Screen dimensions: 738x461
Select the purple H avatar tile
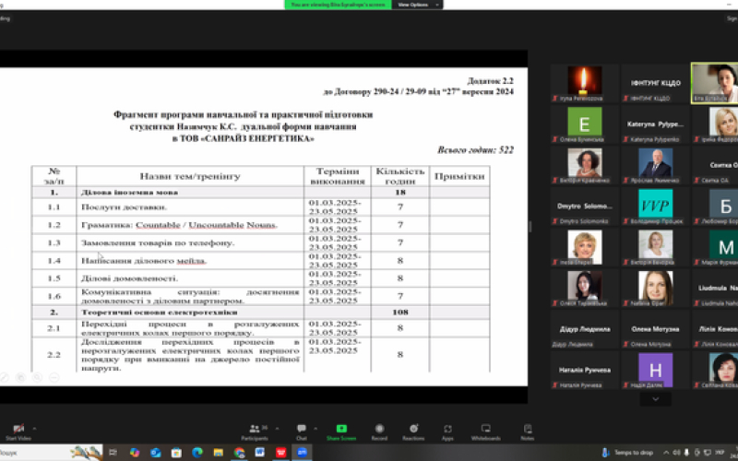(656, 370)
